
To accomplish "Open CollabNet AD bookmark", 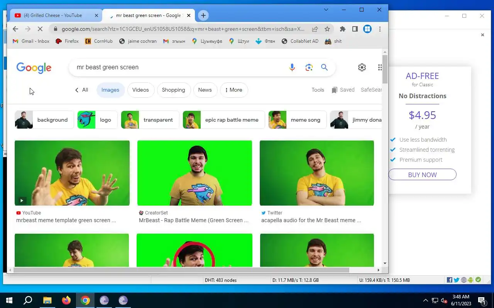I will tap(300, 41).
